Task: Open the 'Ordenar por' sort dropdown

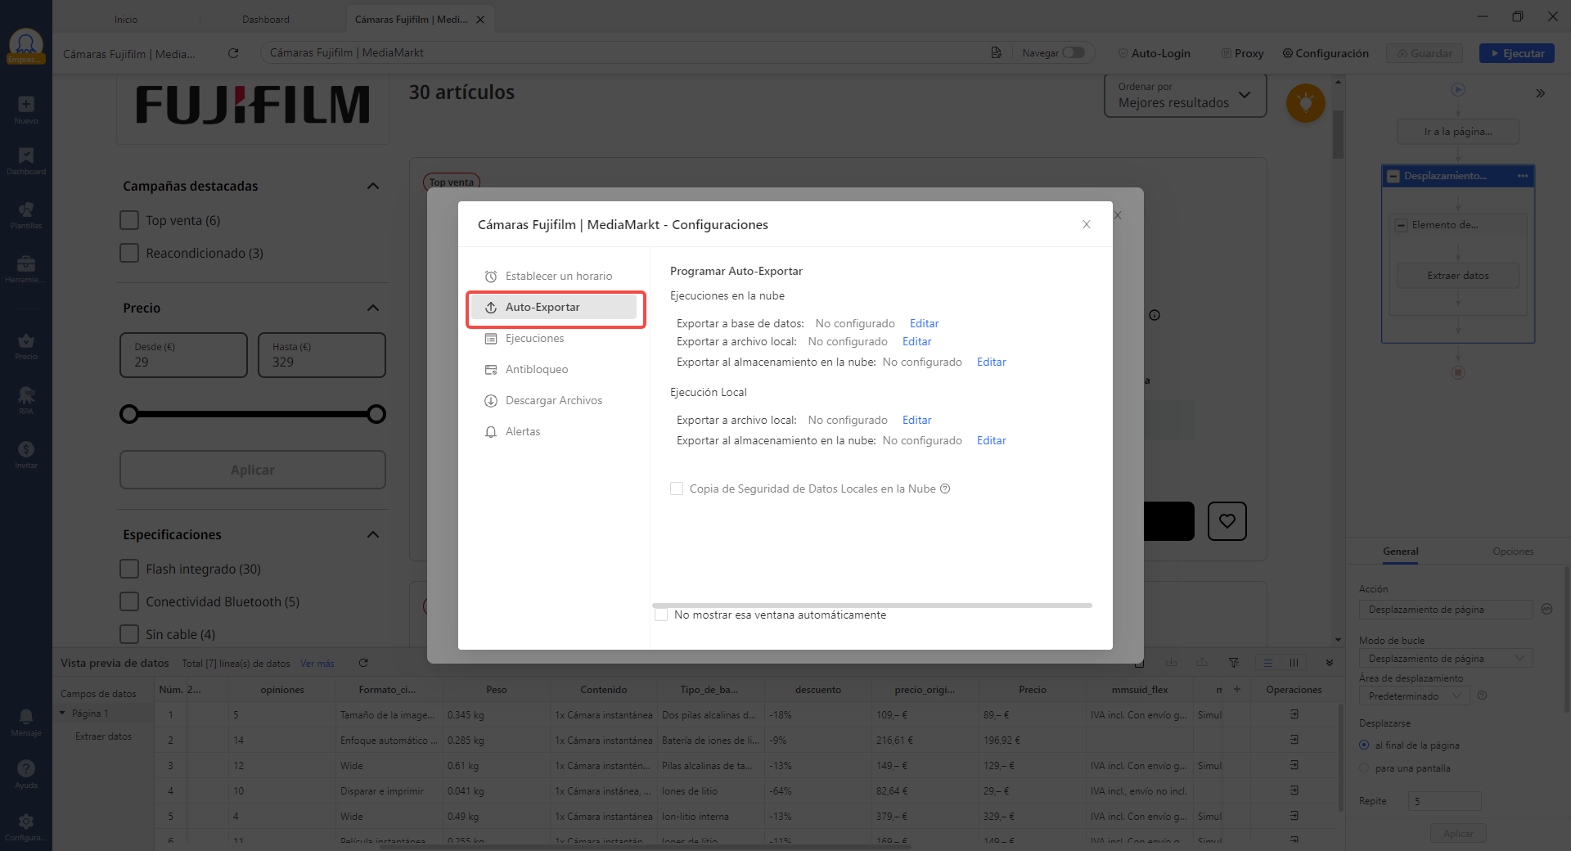Action: tap(1184, 96)
